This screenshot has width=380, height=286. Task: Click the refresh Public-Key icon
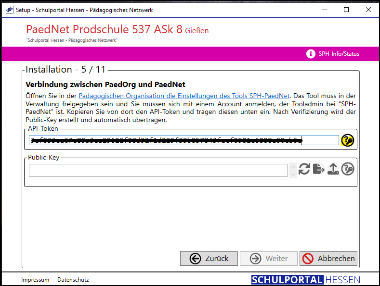(304, 169)
